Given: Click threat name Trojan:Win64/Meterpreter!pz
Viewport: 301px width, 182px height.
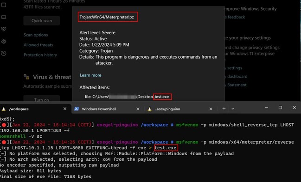Looking at the screenshot, I should pos(107,17).
